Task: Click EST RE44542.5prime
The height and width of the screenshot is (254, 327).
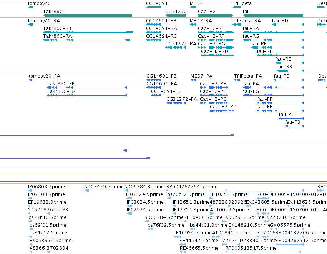Action: (x=182, y=244)
